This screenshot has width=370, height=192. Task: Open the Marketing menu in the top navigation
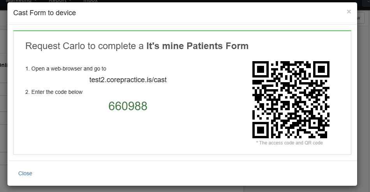pyautogui.click(x=21, y=1)
